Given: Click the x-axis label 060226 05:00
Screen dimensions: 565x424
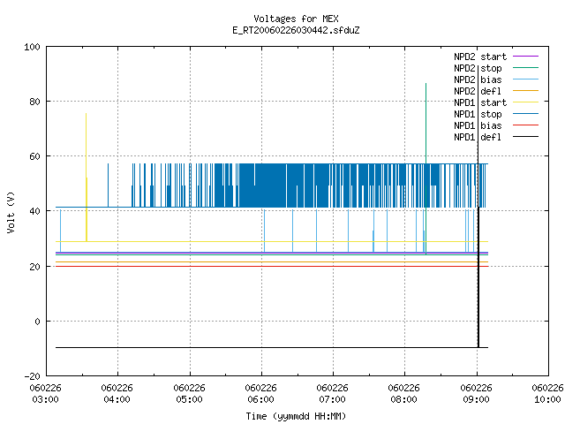Looking at the screenshot, I should coord(189,394).
